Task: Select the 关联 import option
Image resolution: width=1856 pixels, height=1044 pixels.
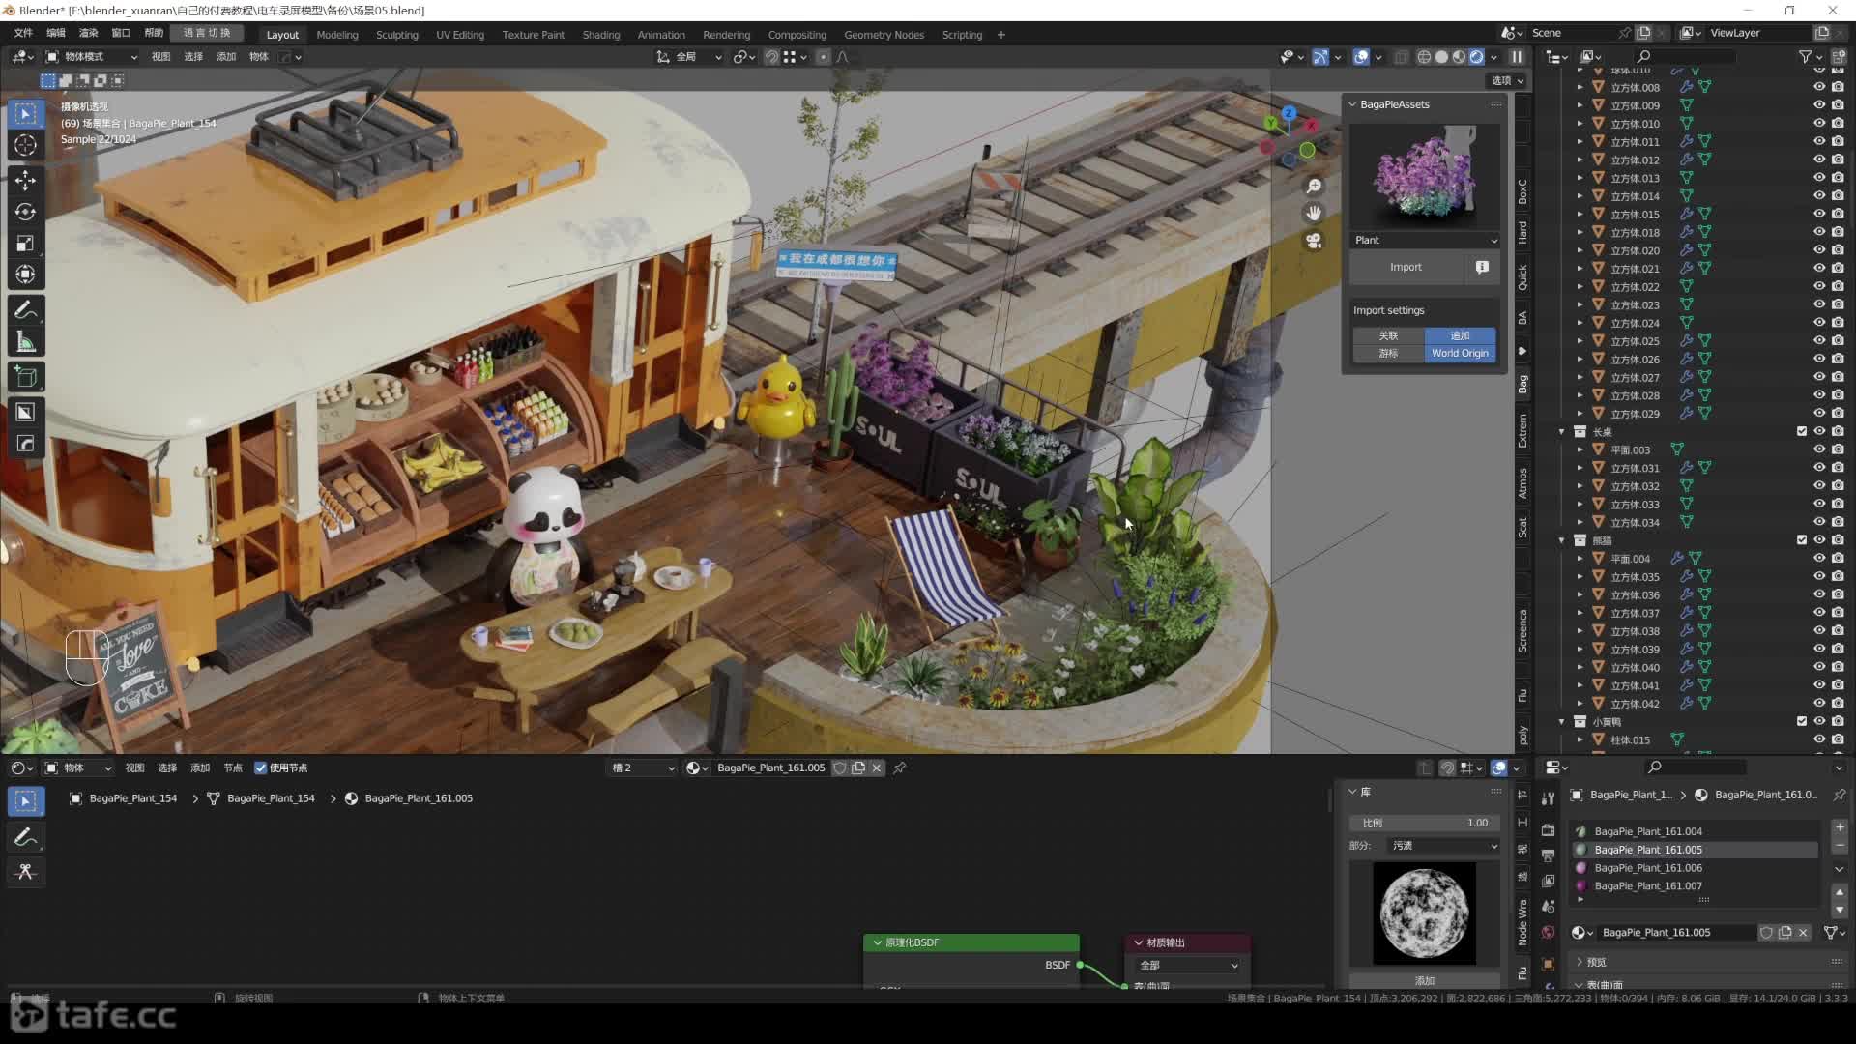Action: pyautogui.click(x=1388, y=335)
